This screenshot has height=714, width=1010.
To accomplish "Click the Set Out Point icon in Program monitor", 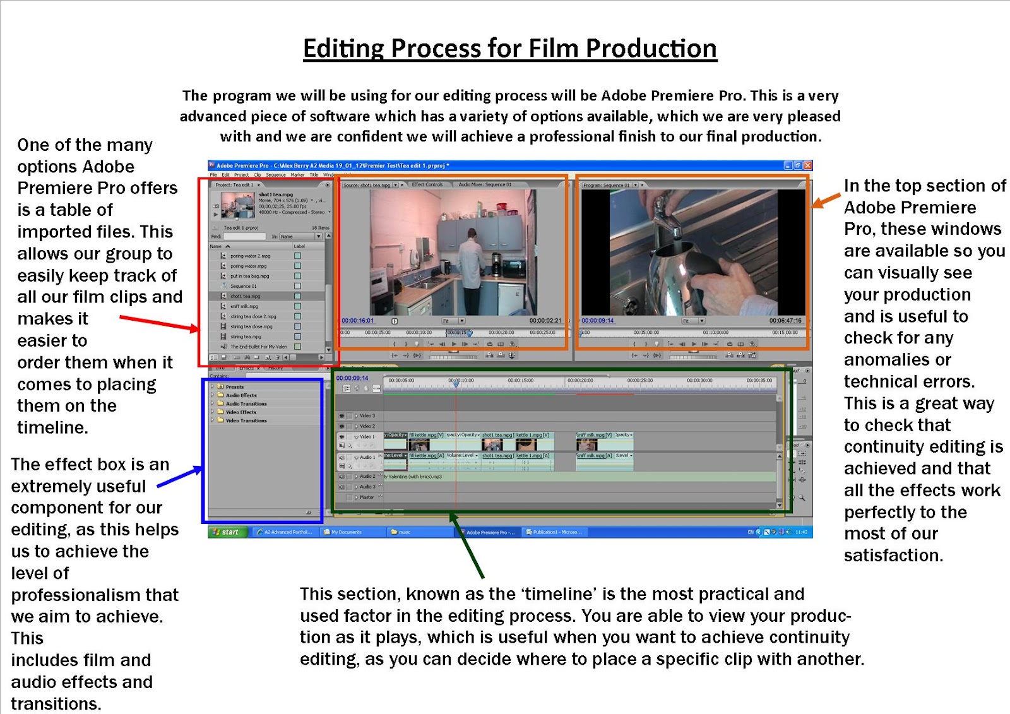I will coord(646,344).
